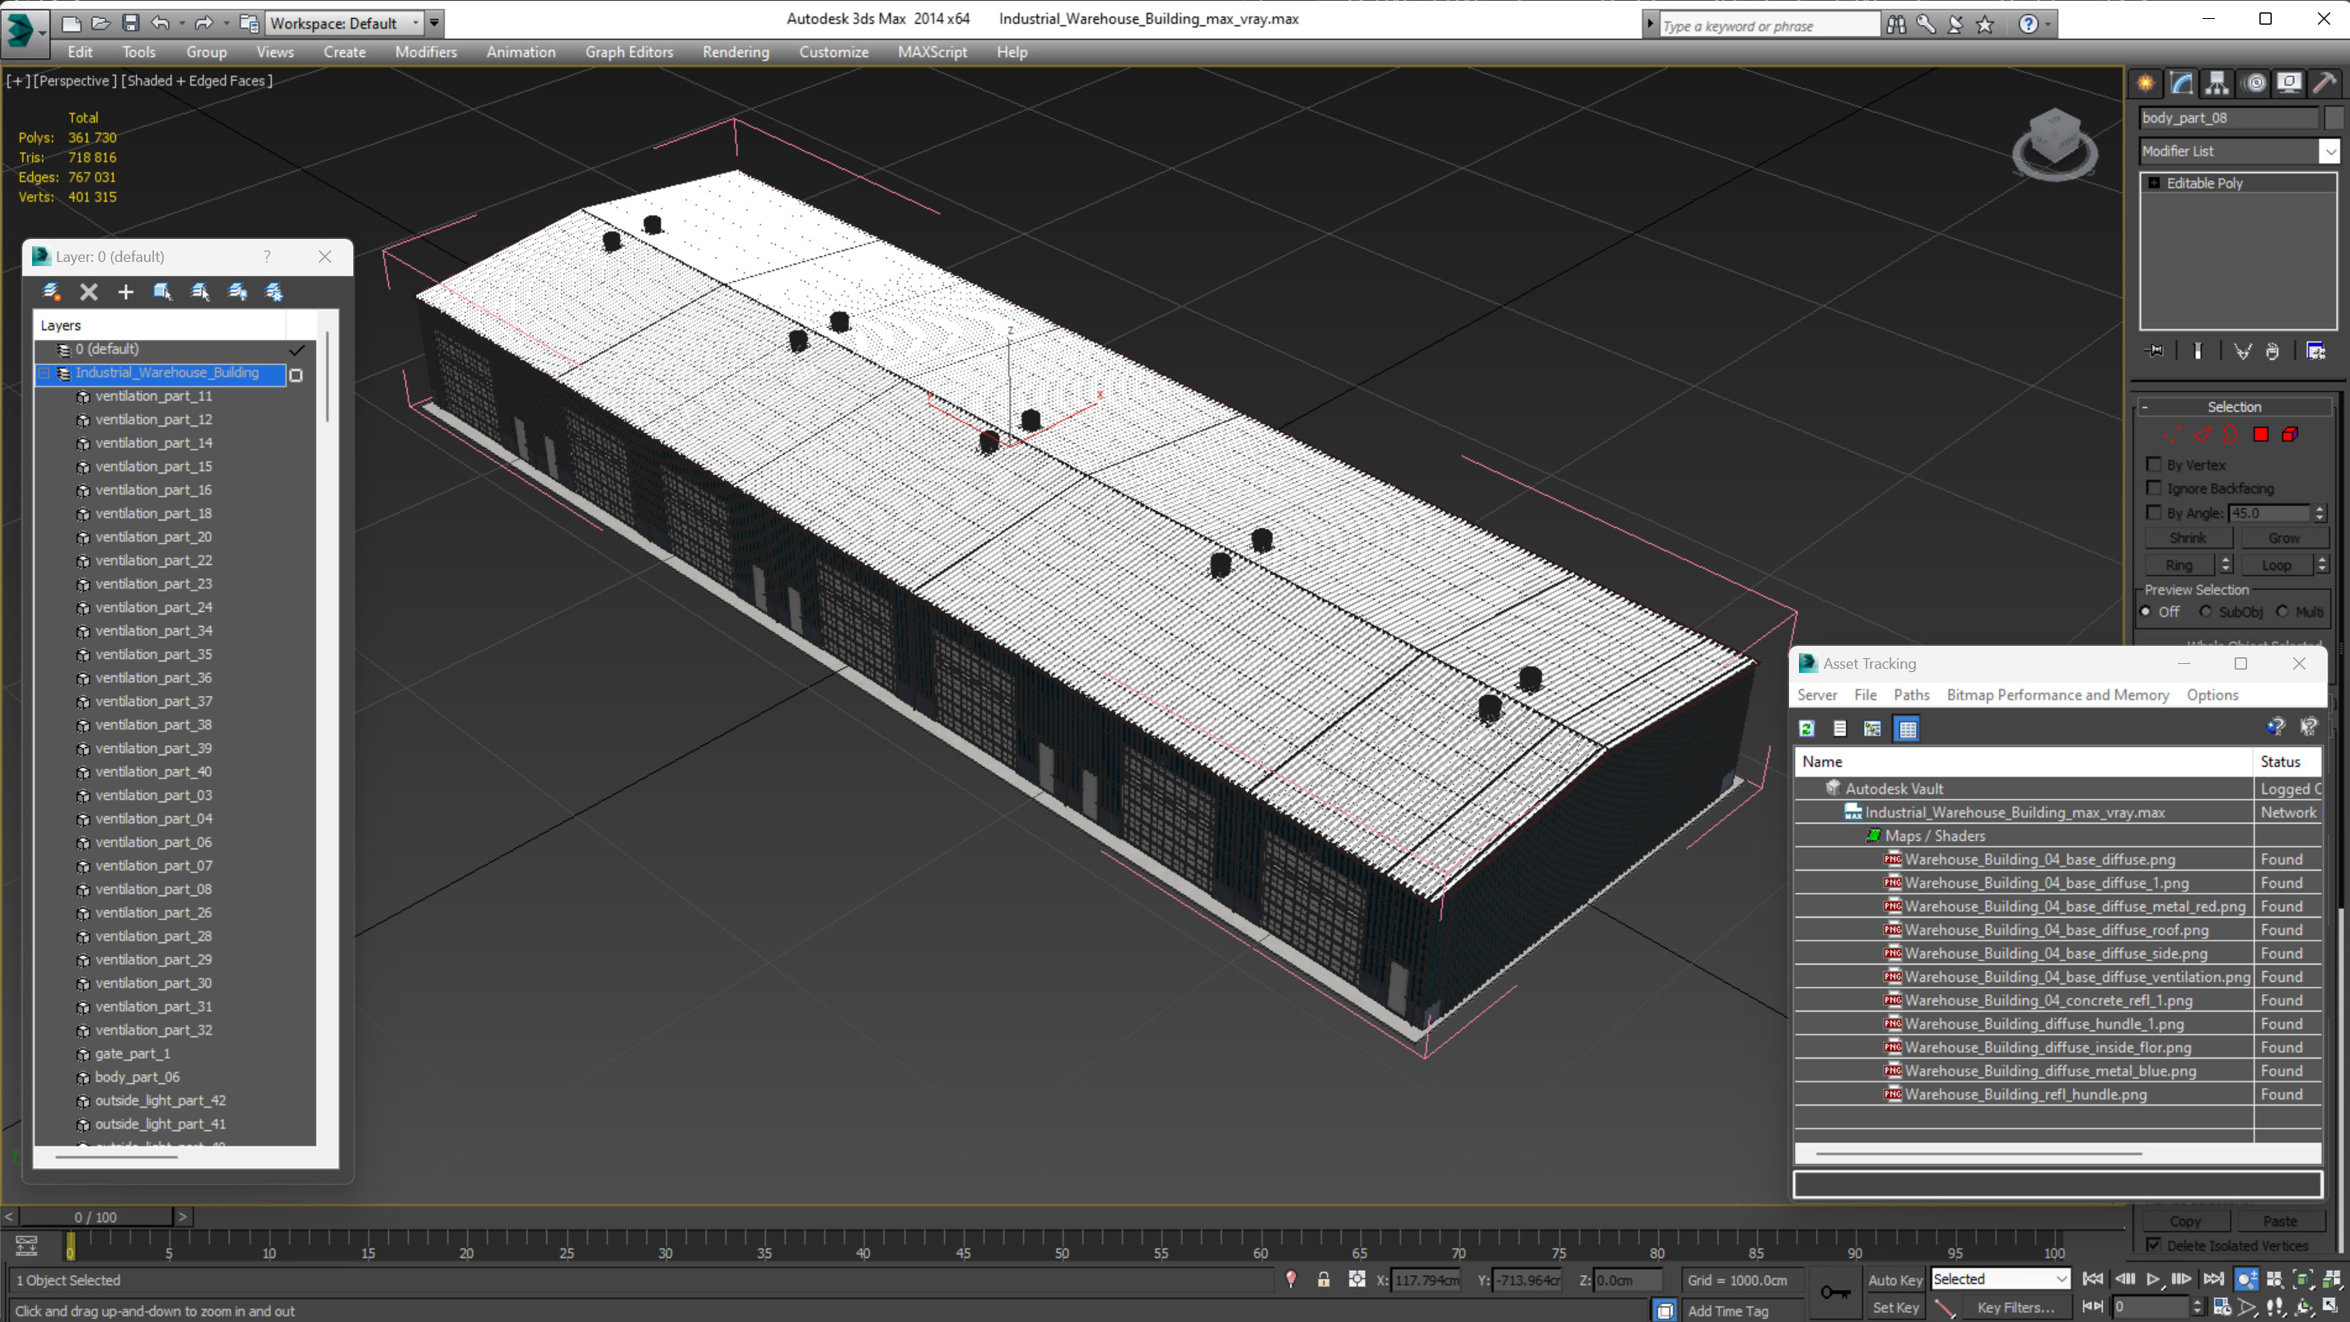The width and height of the screenshot is (2350, 1322).
Task: Click the Layer dialog horizontal scrollbar
Action: pos(117,1157)
